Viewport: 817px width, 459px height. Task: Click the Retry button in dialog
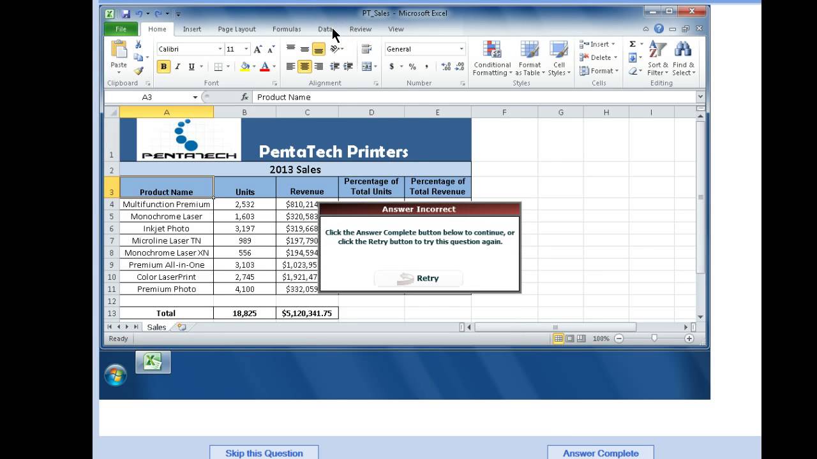point(418,279)
